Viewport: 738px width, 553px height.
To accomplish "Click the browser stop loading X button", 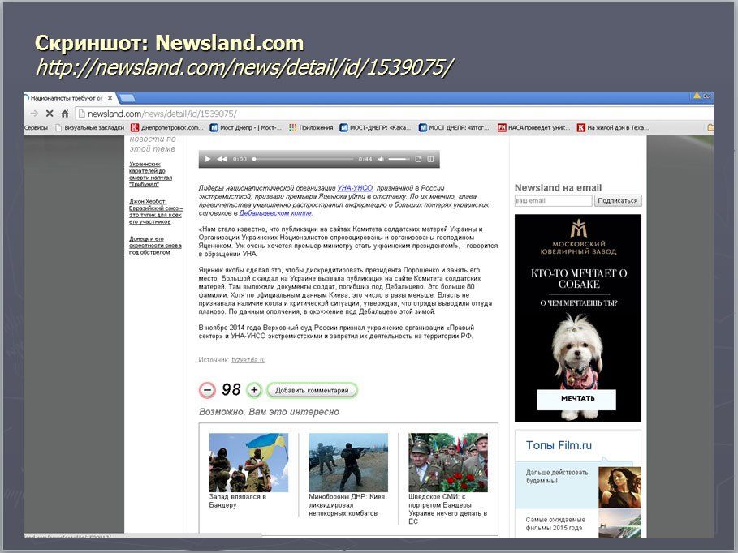I will tap(50, 114).
